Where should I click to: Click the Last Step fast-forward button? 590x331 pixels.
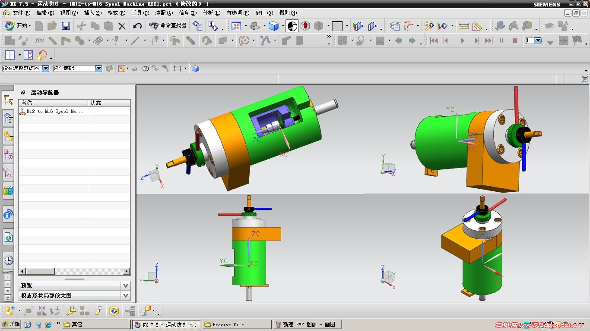pyautogui.click(x=488, y=41)
